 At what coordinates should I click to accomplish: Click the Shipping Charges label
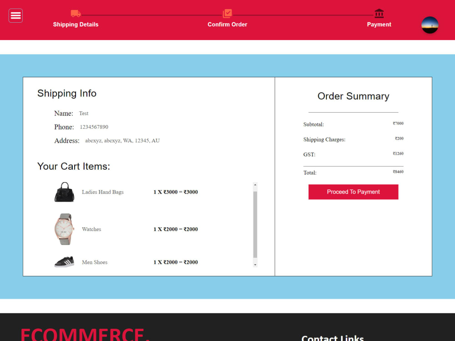[324, 140]
